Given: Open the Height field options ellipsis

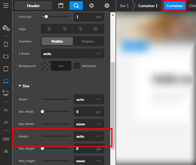Looking at the screenshot, I should click(x=98, y=136).
